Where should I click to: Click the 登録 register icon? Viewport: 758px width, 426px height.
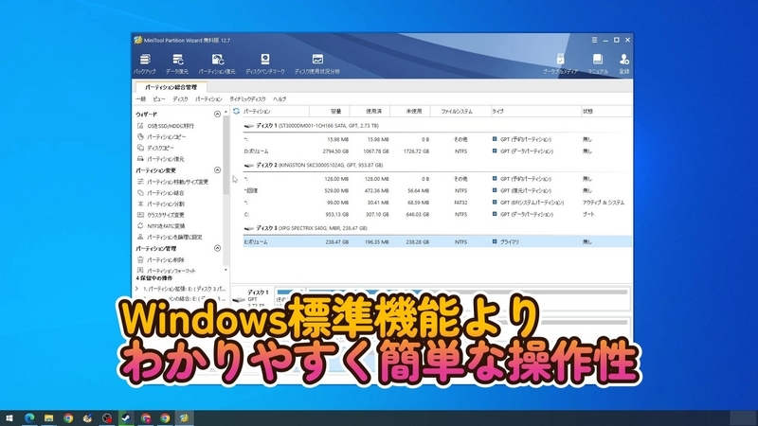click(x=624, y=63)
